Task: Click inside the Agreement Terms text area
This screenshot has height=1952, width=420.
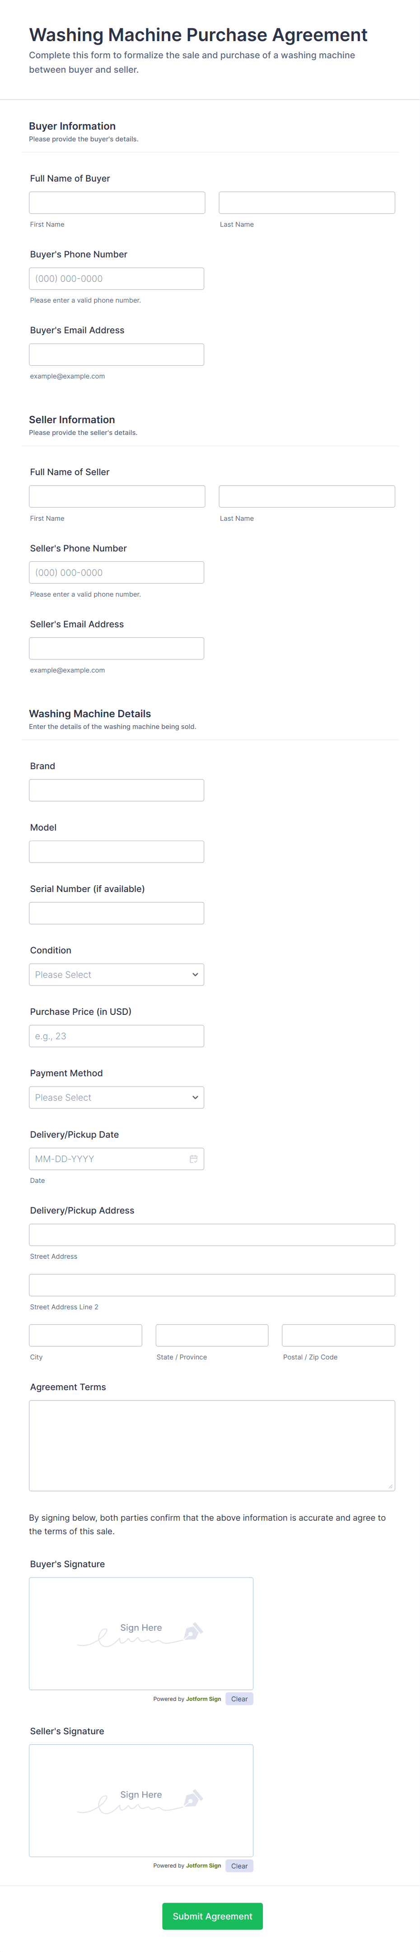Action: pos(211,1445)
